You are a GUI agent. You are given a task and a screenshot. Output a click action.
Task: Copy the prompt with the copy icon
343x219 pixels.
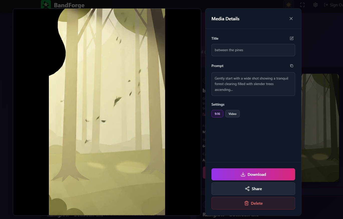click(292, 66)
